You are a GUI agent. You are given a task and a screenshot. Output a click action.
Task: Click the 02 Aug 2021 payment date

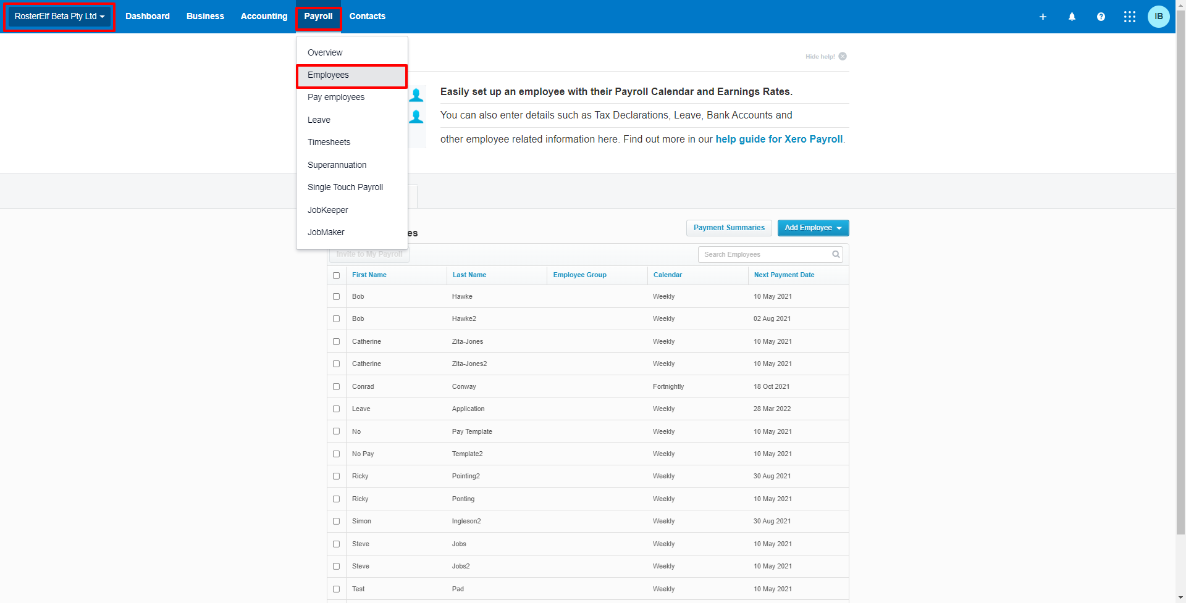(x=772, y=319)
